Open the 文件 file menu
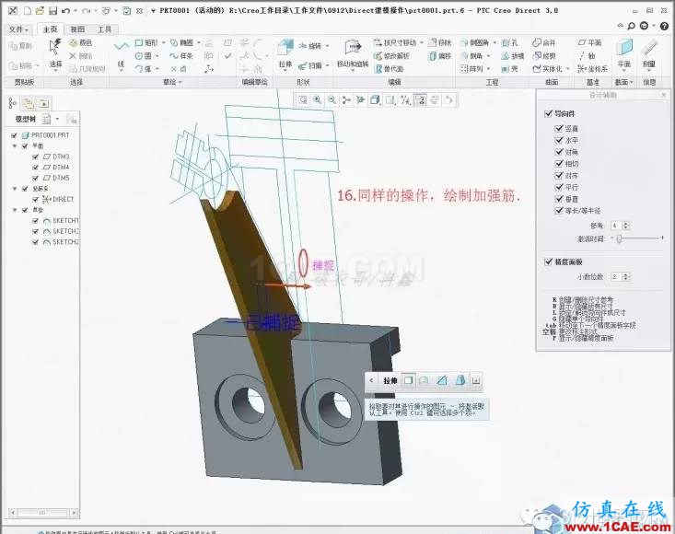Viewport: 675px width, 534px height. (18, 29)
